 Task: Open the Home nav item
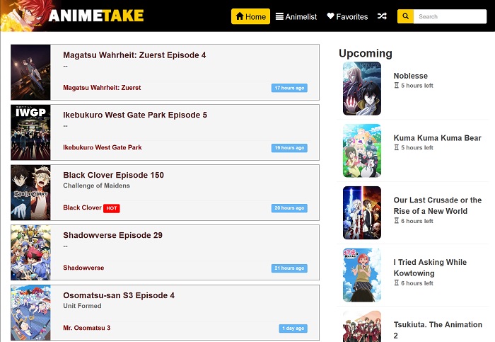click(250, 16)
